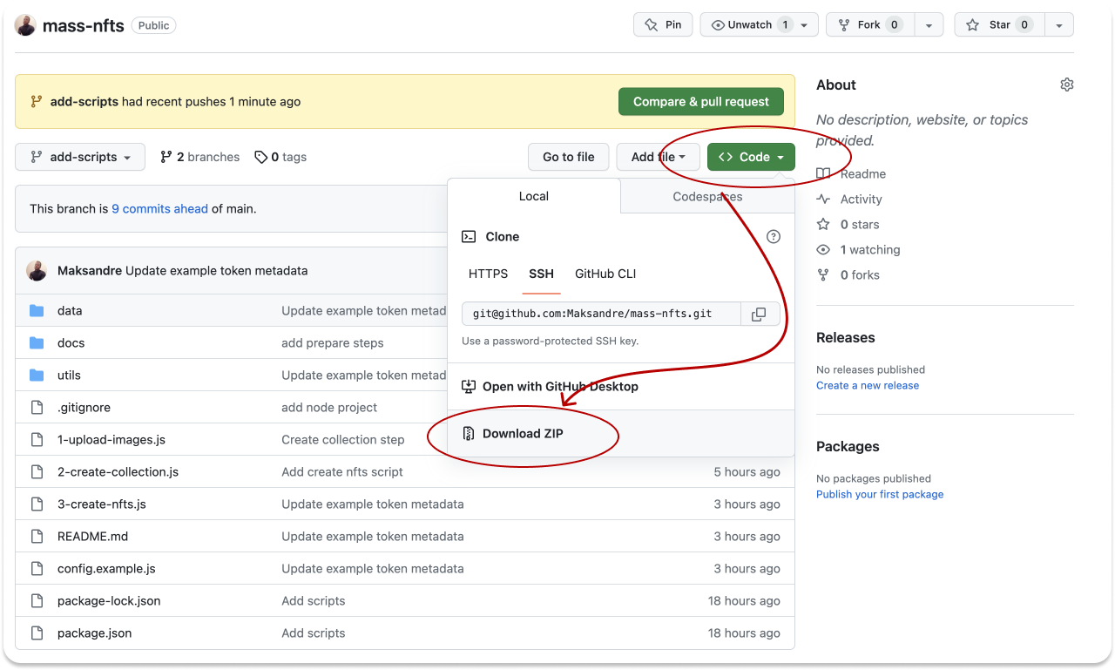Open the mass-nfts repository title
This screenshot has width=1115, height=670.
pos(84,25)
